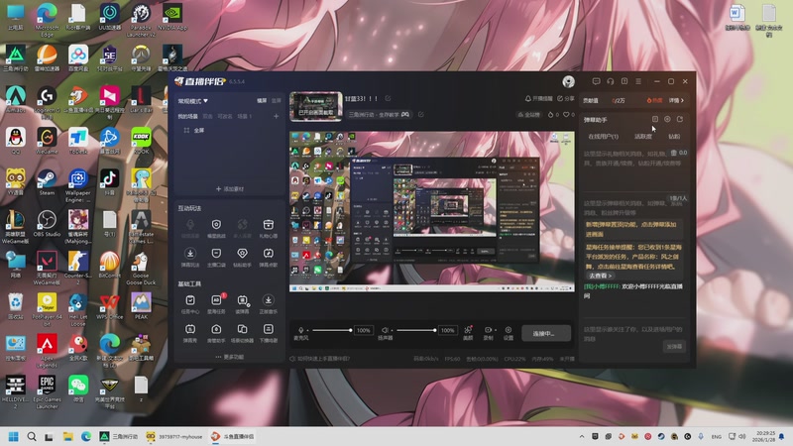
Task: Click the add scene plus icon
Action: [277, 116]
